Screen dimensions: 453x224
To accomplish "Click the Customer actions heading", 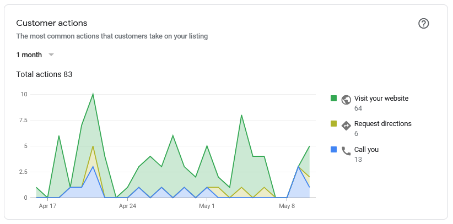I will tap(52, 23).
